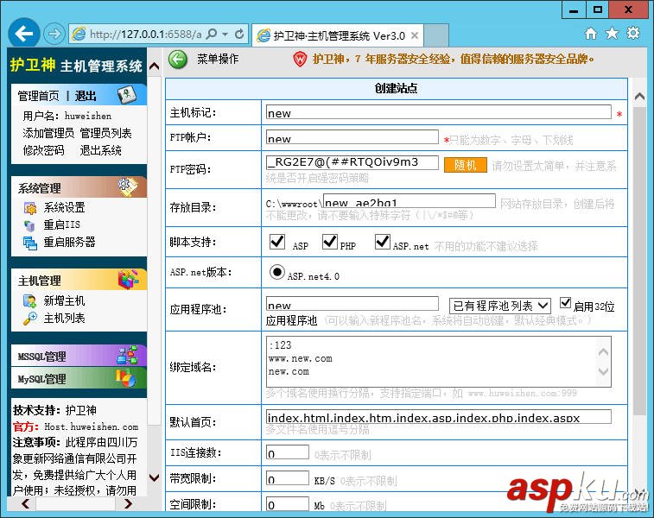
Task: Open 新增主机 menu item
Action: pos(64,300)
